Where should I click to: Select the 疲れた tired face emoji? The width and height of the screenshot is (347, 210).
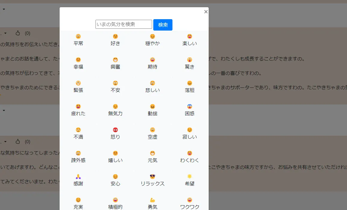[78, 107]
